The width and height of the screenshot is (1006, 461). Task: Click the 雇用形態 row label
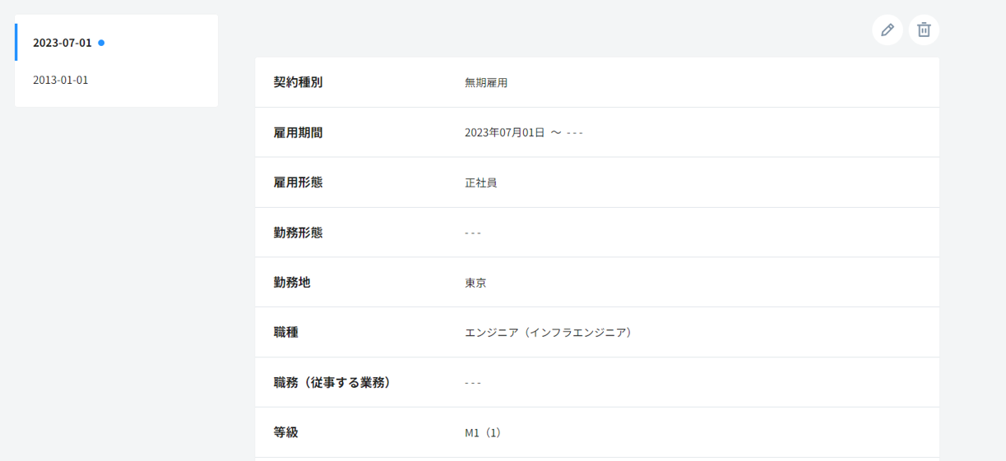click(x=298, y=182)
